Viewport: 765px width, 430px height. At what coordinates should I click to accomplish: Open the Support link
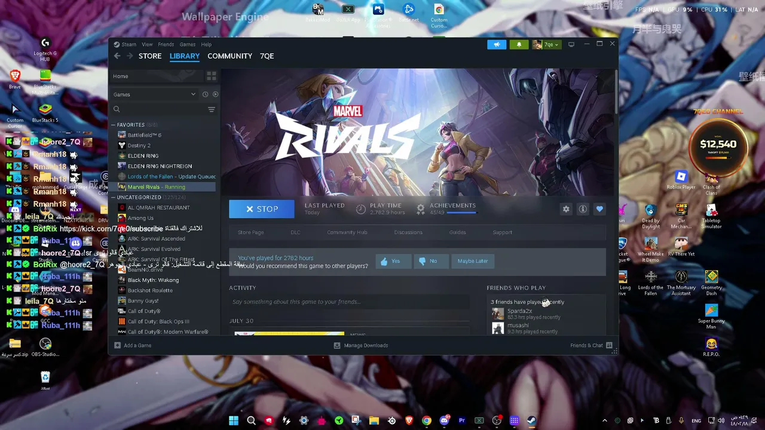(x=502, y=232)
